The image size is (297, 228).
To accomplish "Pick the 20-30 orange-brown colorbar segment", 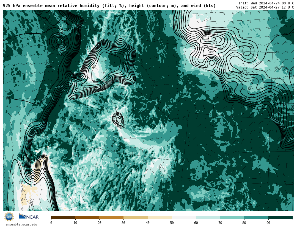I will tap(111, 218).
